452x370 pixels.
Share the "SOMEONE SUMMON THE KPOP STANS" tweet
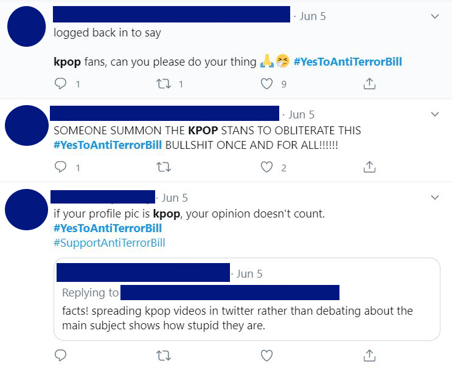(369, 167)
